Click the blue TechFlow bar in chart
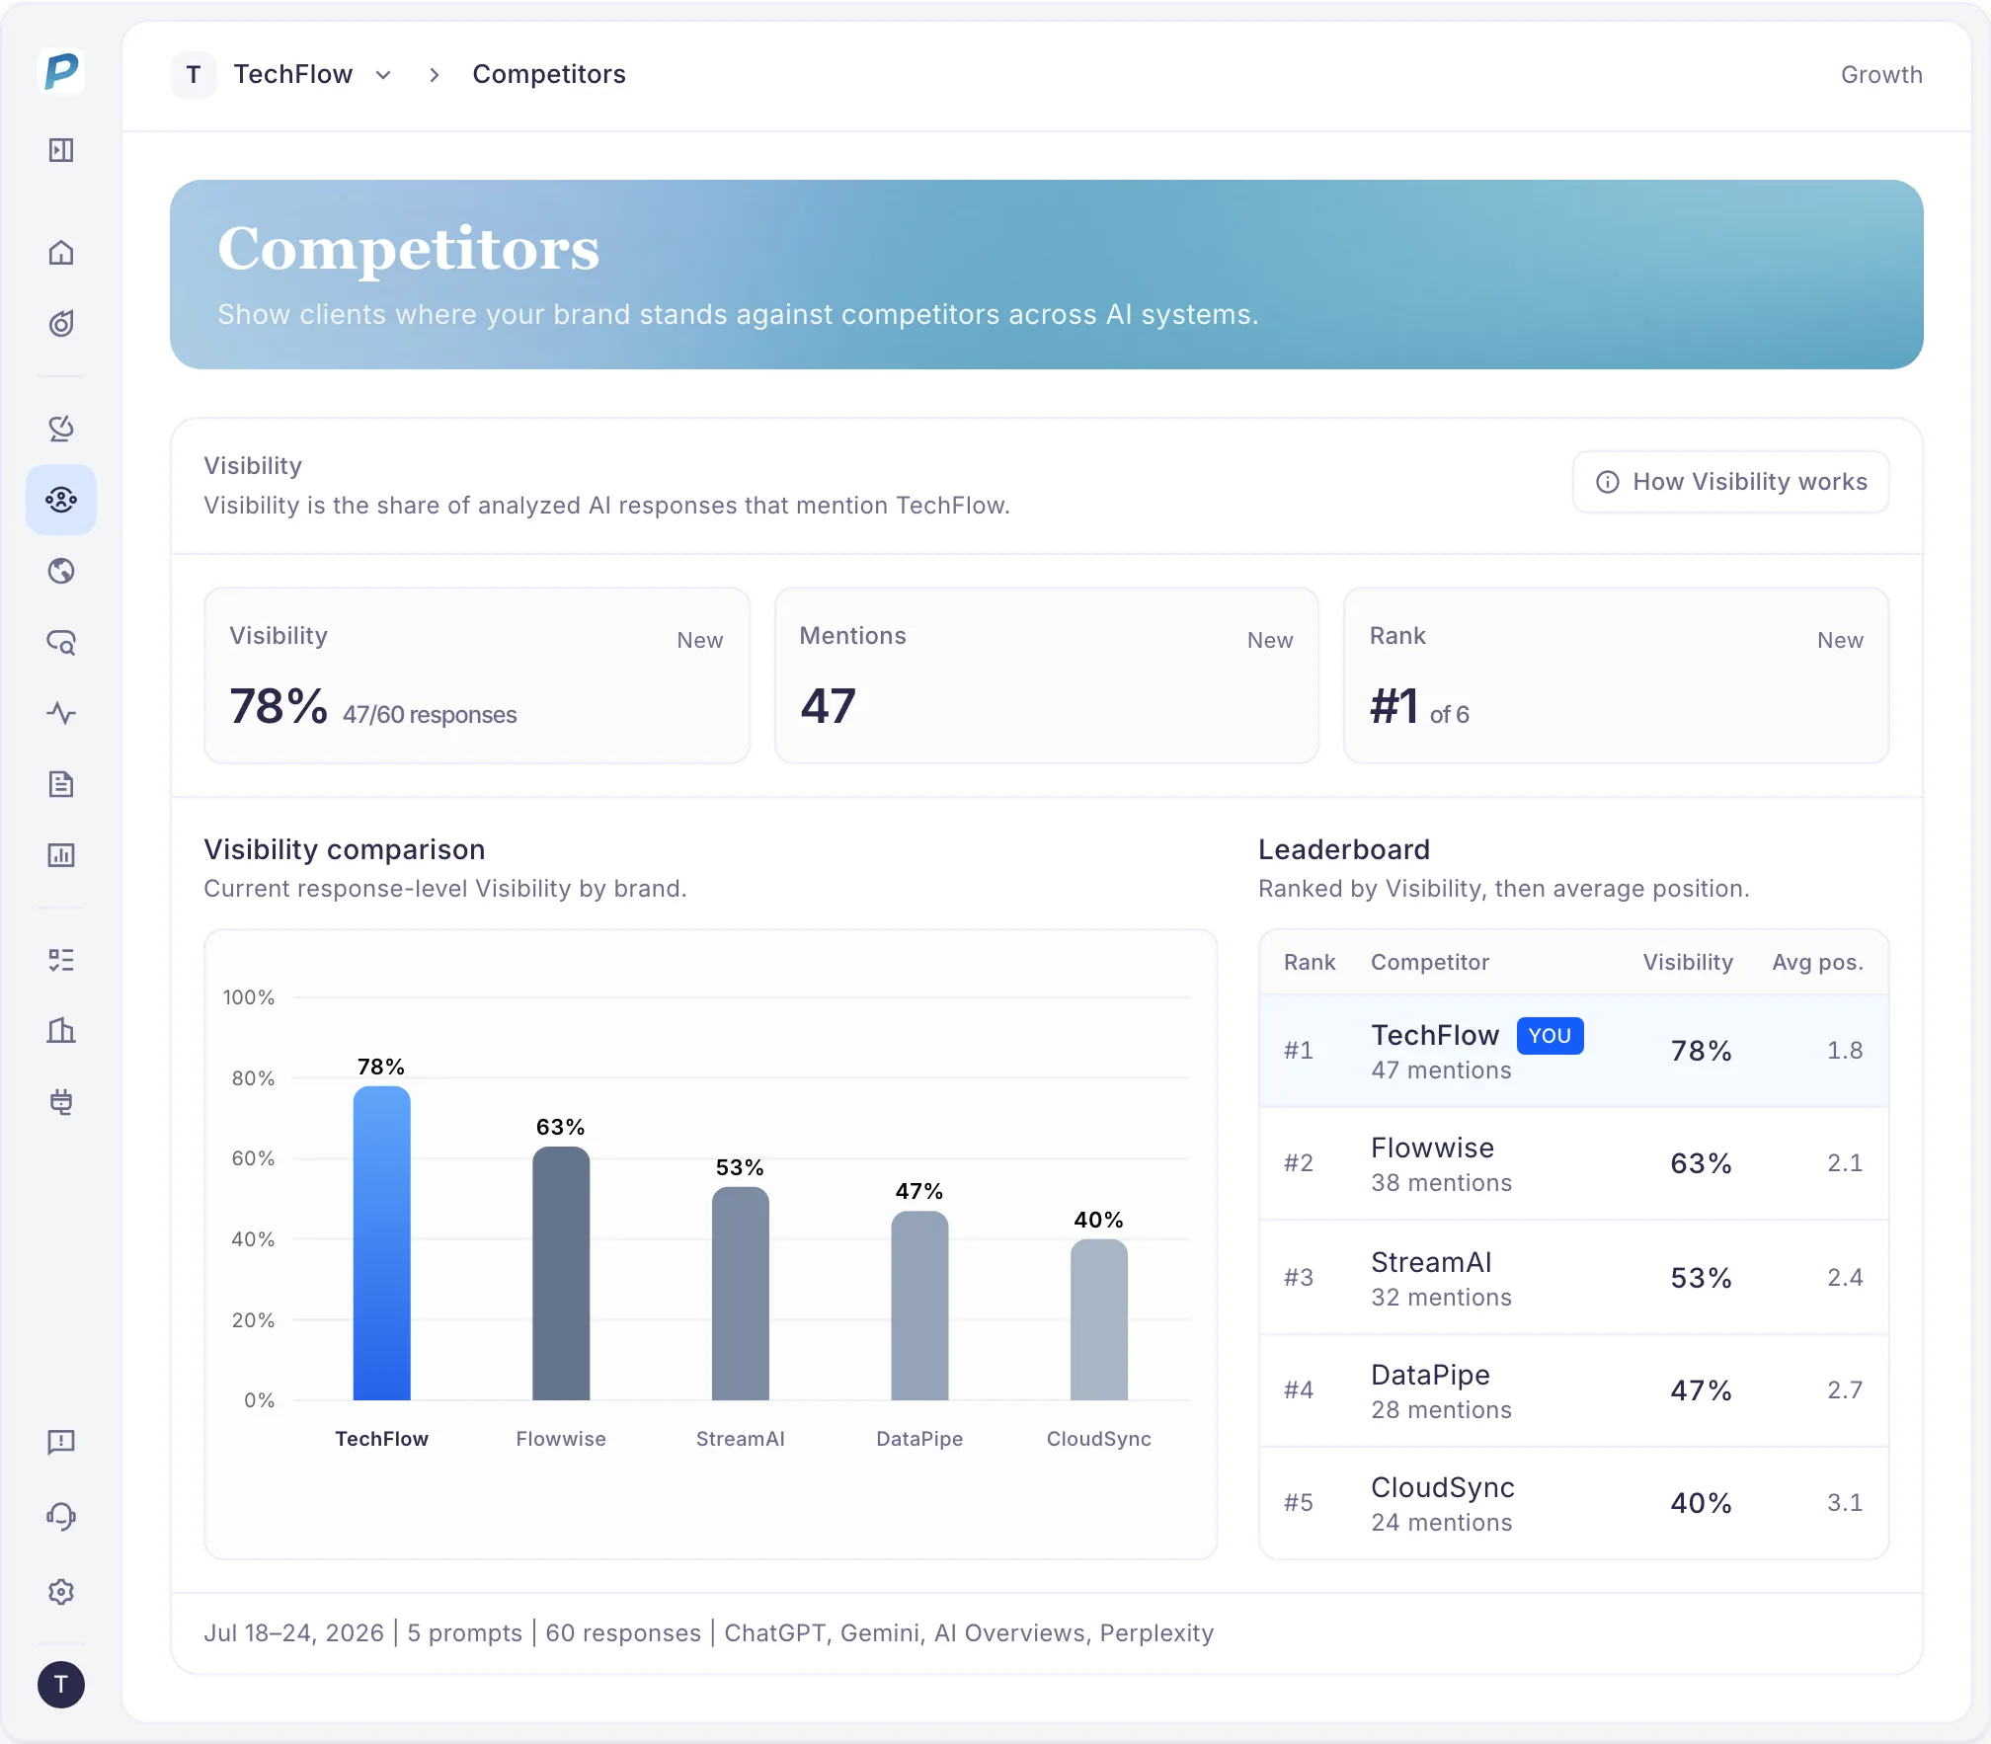 381,1243
